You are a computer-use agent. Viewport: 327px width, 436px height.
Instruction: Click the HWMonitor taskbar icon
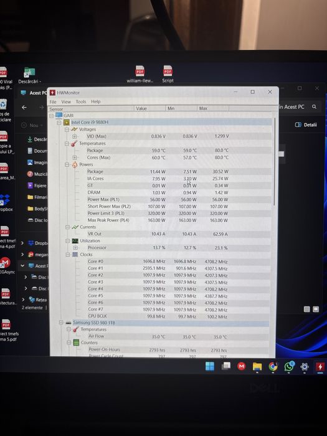[320, 367]
